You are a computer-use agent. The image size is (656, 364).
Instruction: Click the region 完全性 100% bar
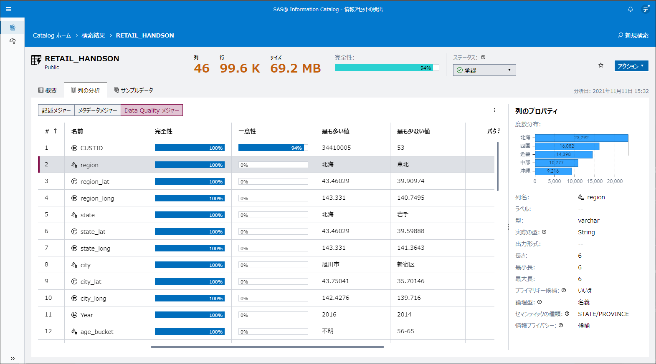190,165
